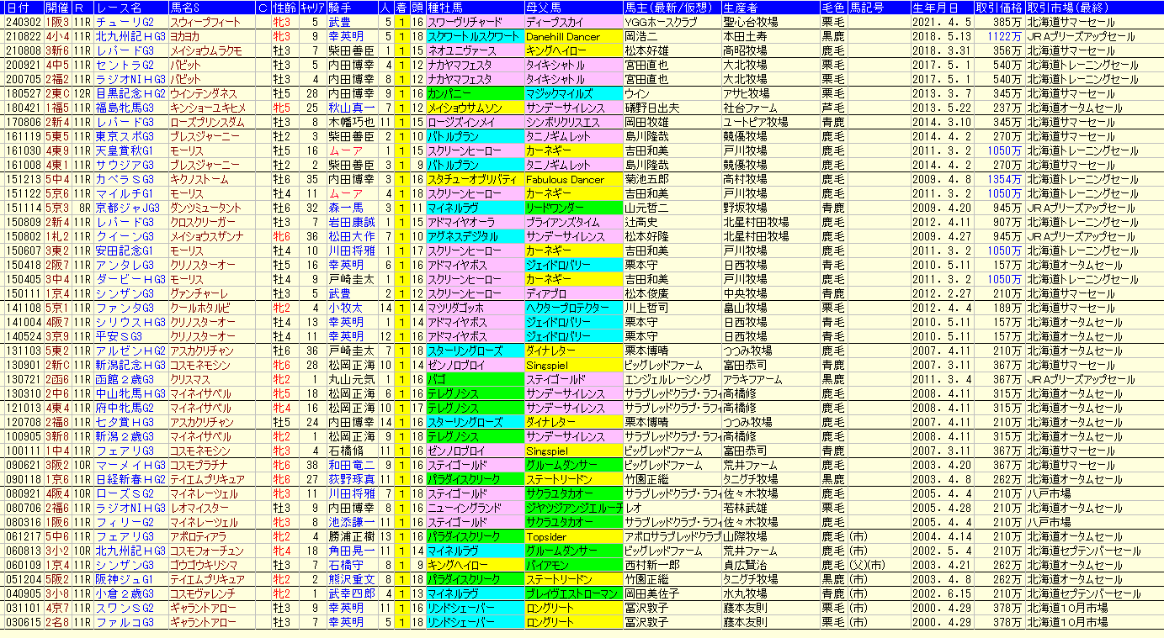Click the 種牡馬 column header
This screenshot has height=638, width=1164.
[446, 8]
